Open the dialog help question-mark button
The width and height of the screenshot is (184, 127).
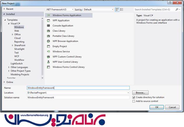(170, 2)
